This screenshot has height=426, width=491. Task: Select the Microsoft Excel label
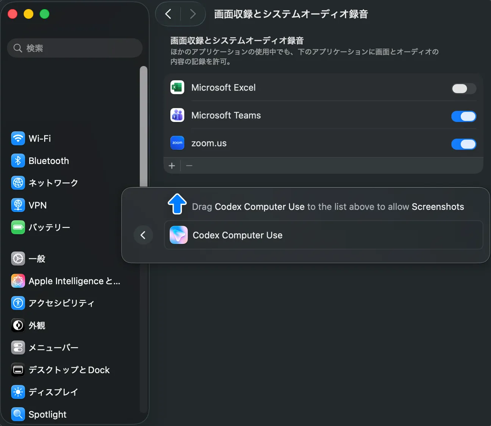(224, 87)
